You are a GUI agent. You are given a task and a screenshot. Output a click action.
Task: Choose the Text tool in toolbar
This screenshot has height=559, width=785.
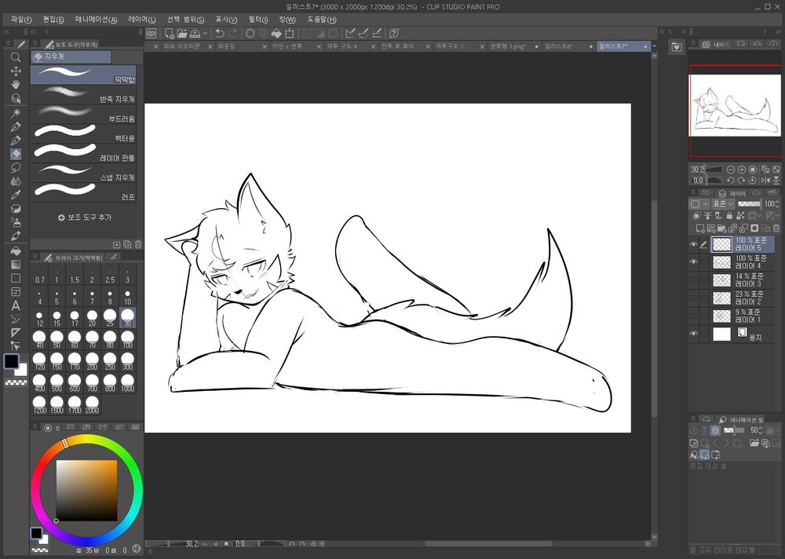pos(16,305)
